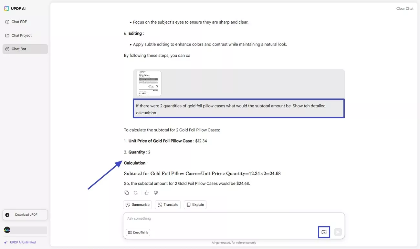This screenshot has height=249, width=420.
Task: Click 'By following these steps' sentence
Action: click(x=157, y=56)
